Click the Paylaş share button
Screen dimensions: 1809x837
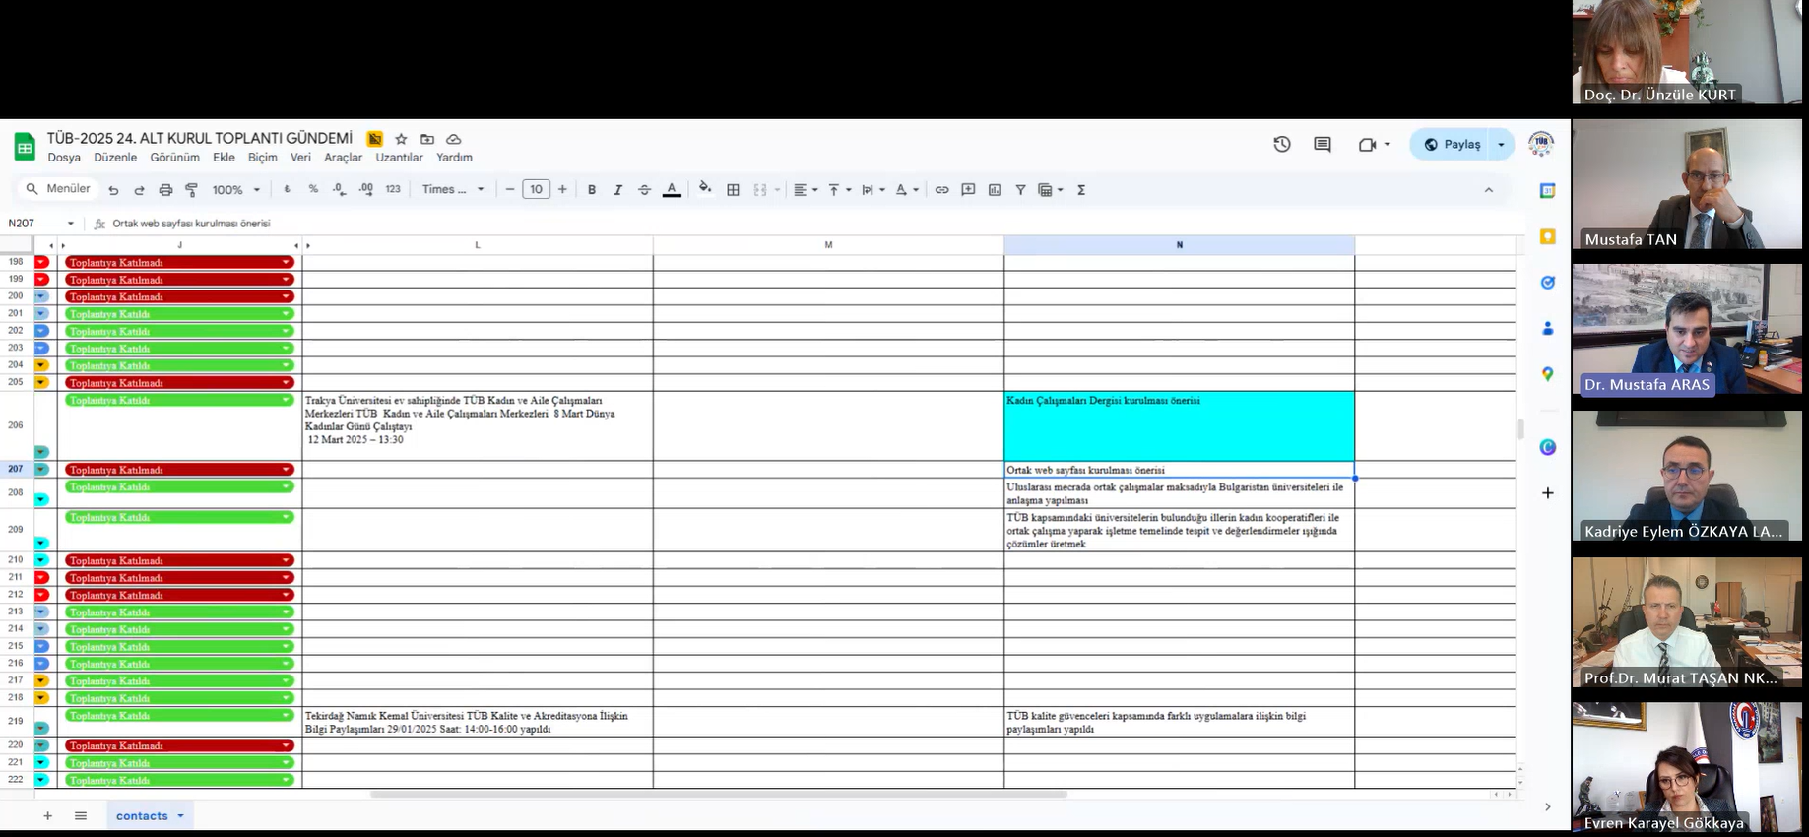point(1452,145)
